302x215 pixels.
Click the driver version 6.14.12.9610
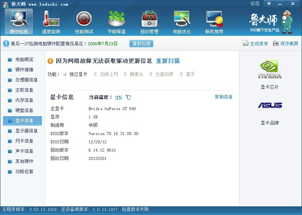point(102,150)
